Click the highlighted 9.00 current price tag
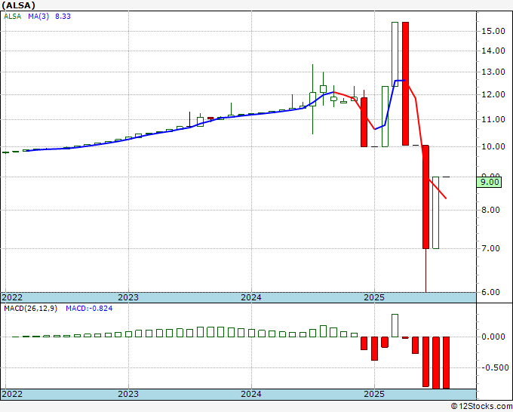This screenshot has width=513, height=412. tap(489, 182)
